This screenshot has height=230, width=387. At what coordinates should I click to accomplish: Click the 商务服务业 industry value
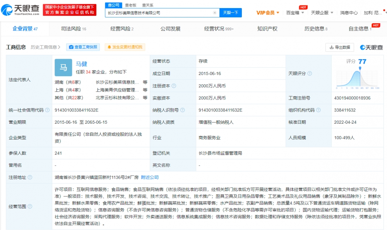point(209,138)
